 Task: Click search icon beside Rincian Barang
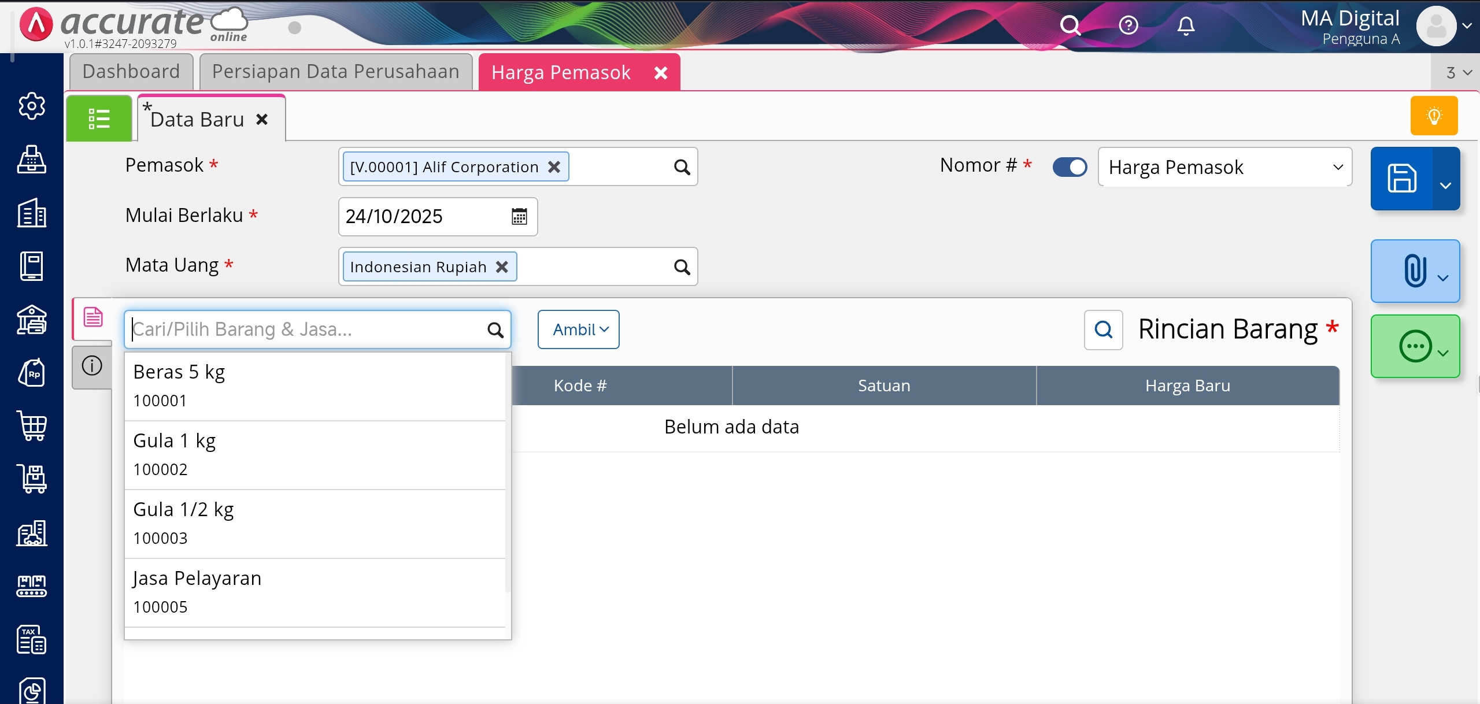pyautogui.click(x=1103, y=329)
